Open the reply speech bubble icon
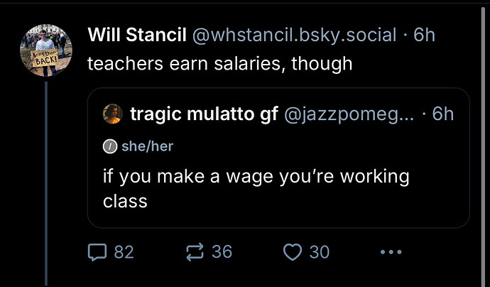This screenshot has width=490, height=287. pos(97,252)
